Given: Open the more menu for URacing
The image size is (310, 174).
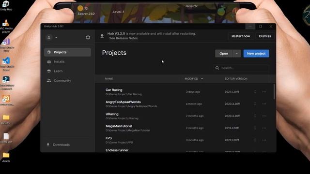Looking at the screenshot, I should pos(264,116).
